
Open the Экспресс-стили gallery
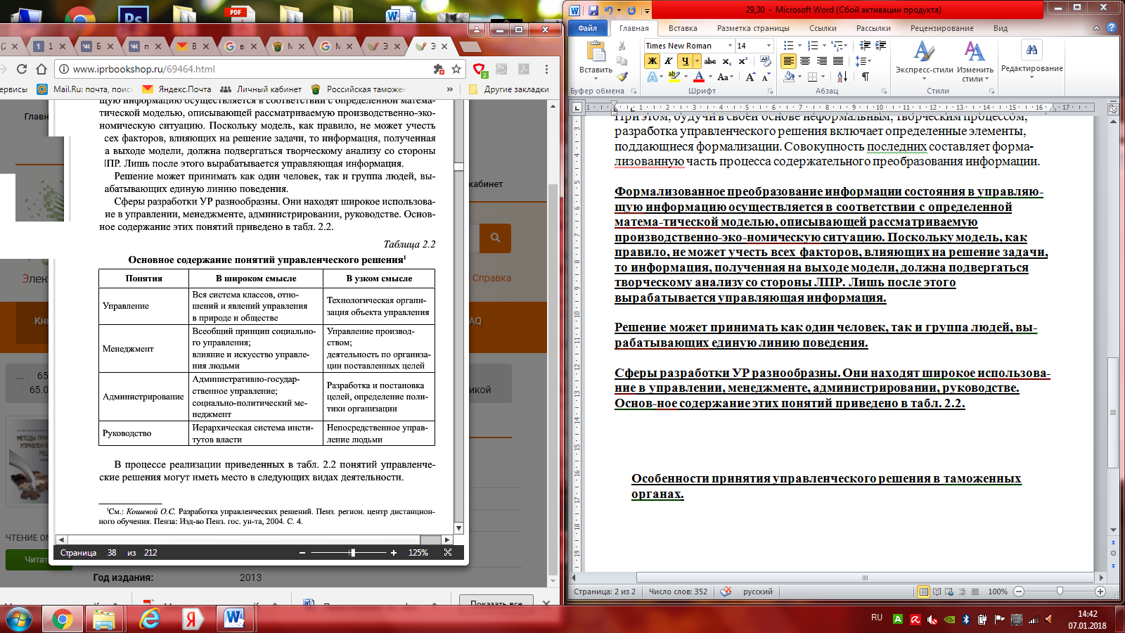[x=924, y=60]
